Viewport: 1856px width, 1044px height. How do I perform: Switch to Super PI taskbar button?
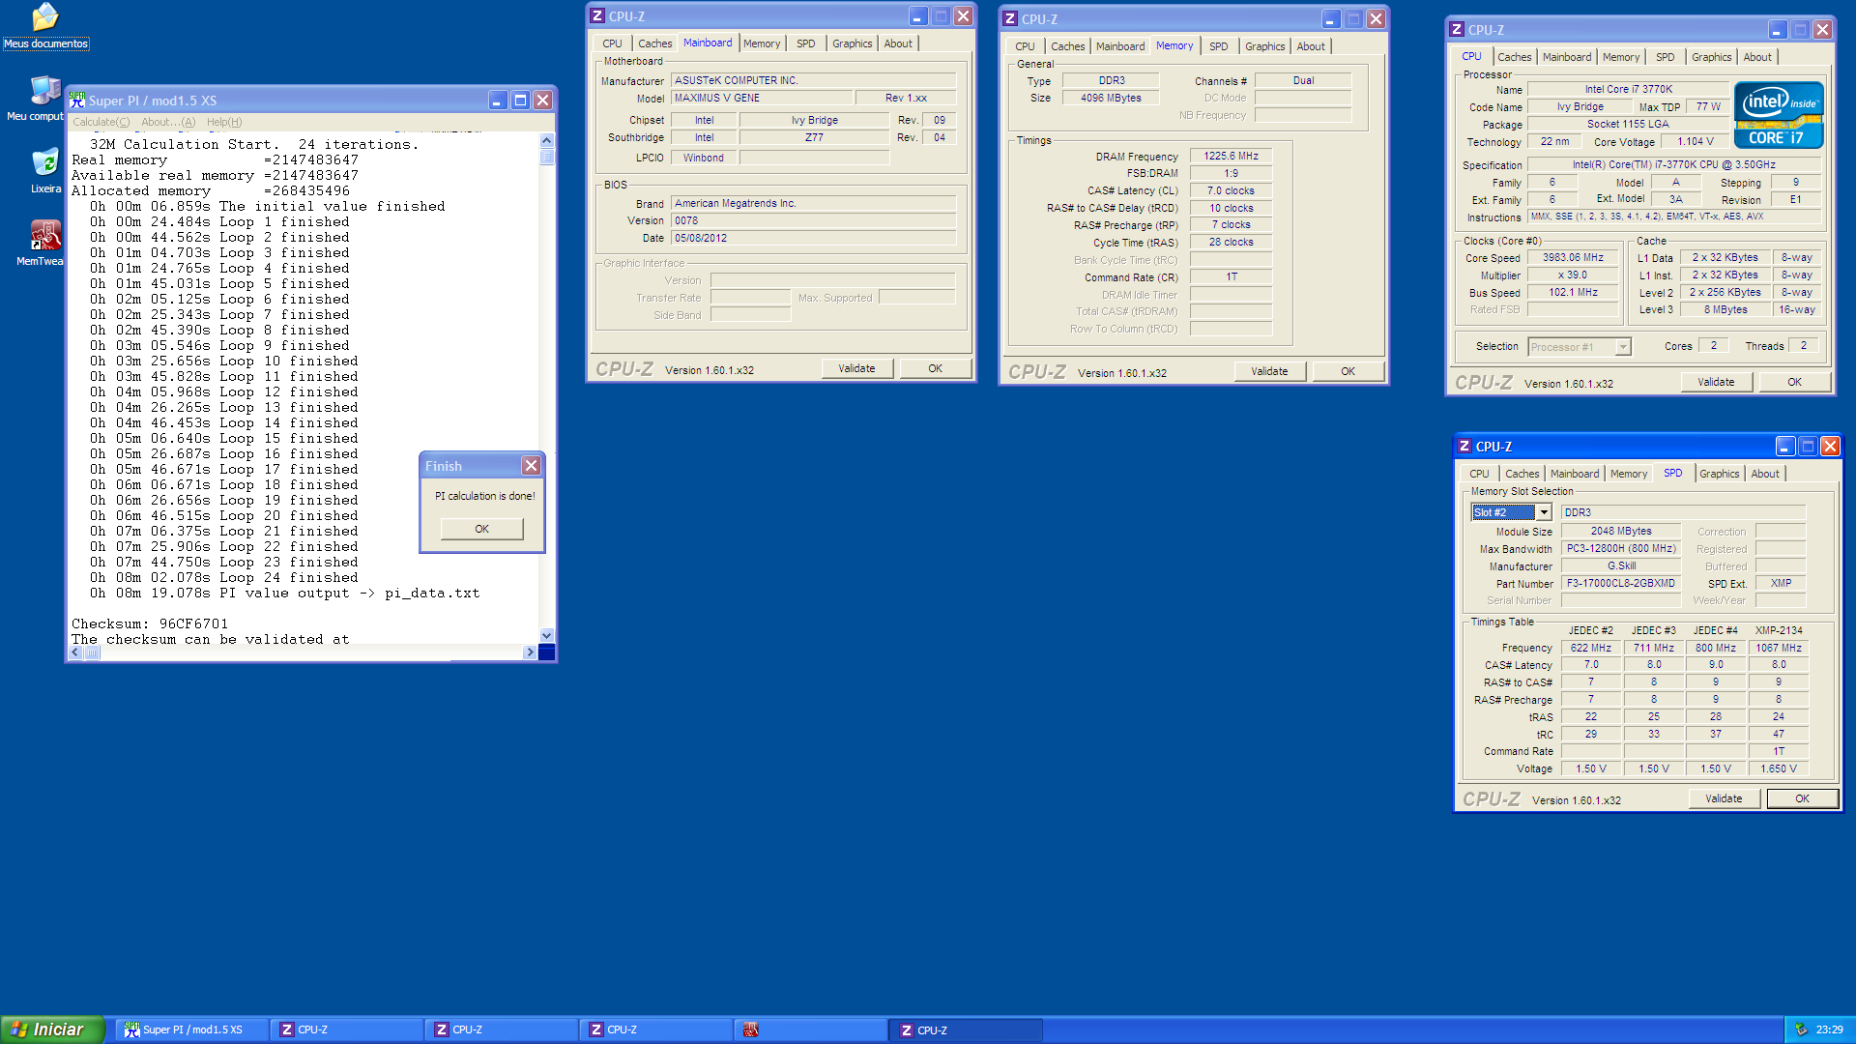click(191, 1029)
